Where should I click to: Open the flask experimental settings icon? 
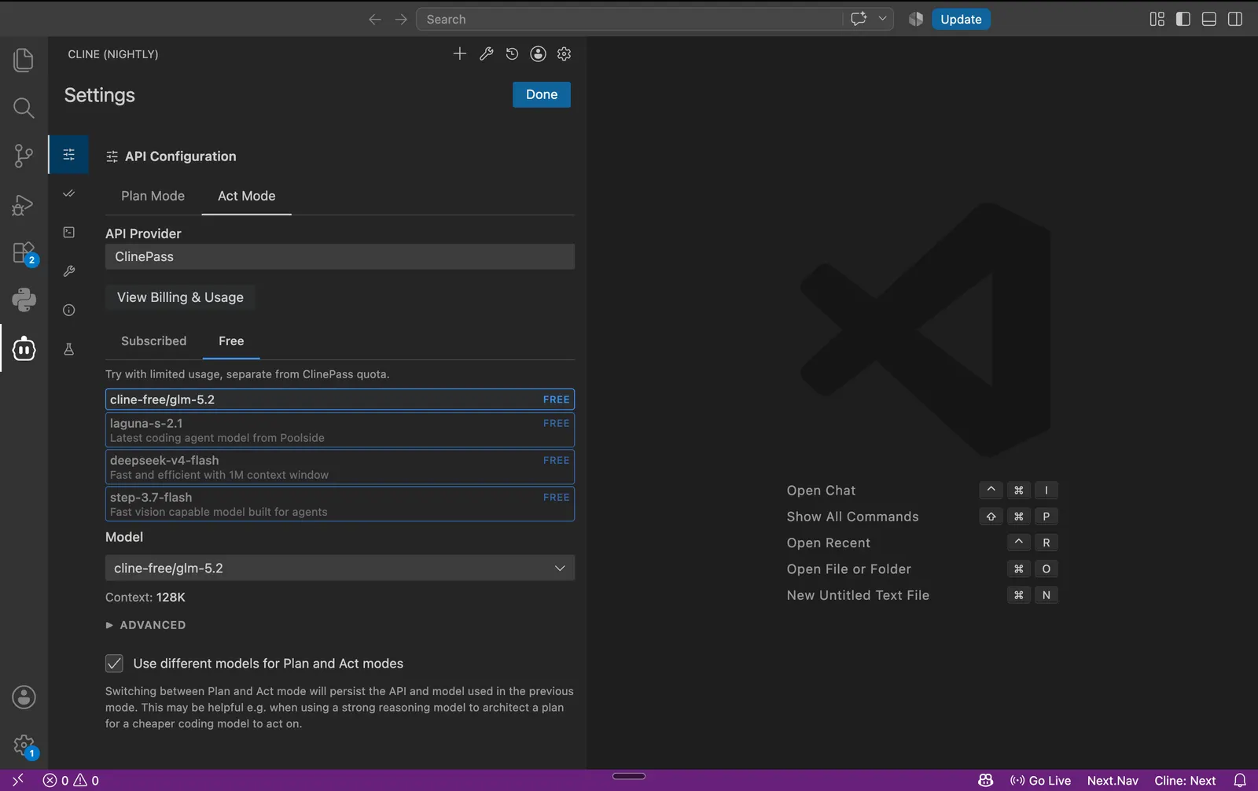point(69,349)
